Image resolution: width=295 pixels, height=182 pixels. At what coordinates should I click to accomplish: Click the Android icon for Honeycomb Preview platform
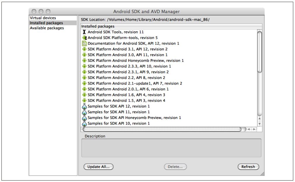coord(84,61)
